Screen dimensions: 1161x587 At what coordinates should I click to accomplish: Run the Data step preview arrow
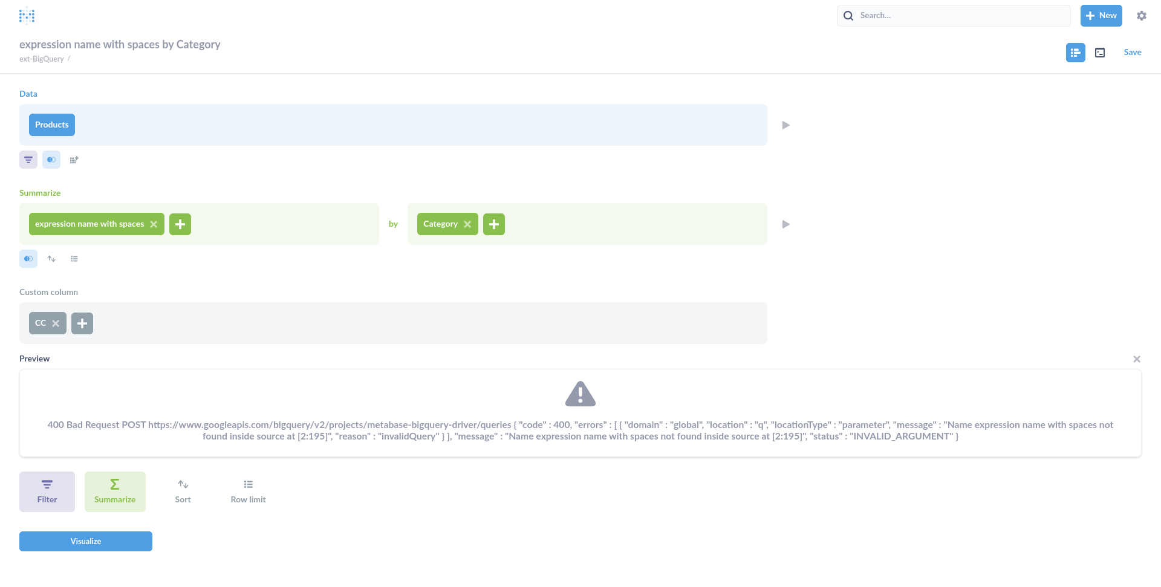tap(785, 125)
